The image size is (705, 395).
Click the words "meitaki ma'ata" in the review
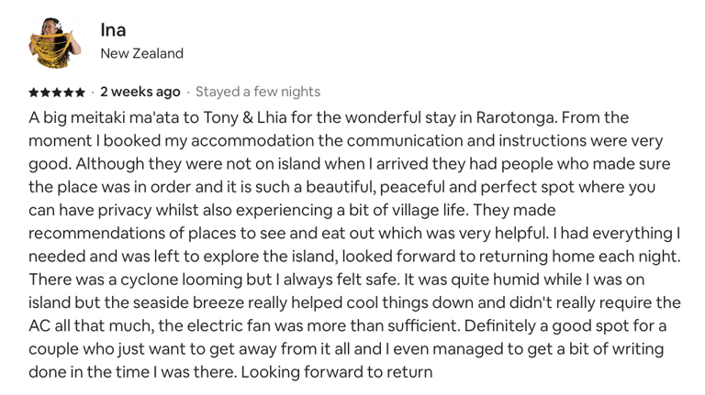coord(126,117)
